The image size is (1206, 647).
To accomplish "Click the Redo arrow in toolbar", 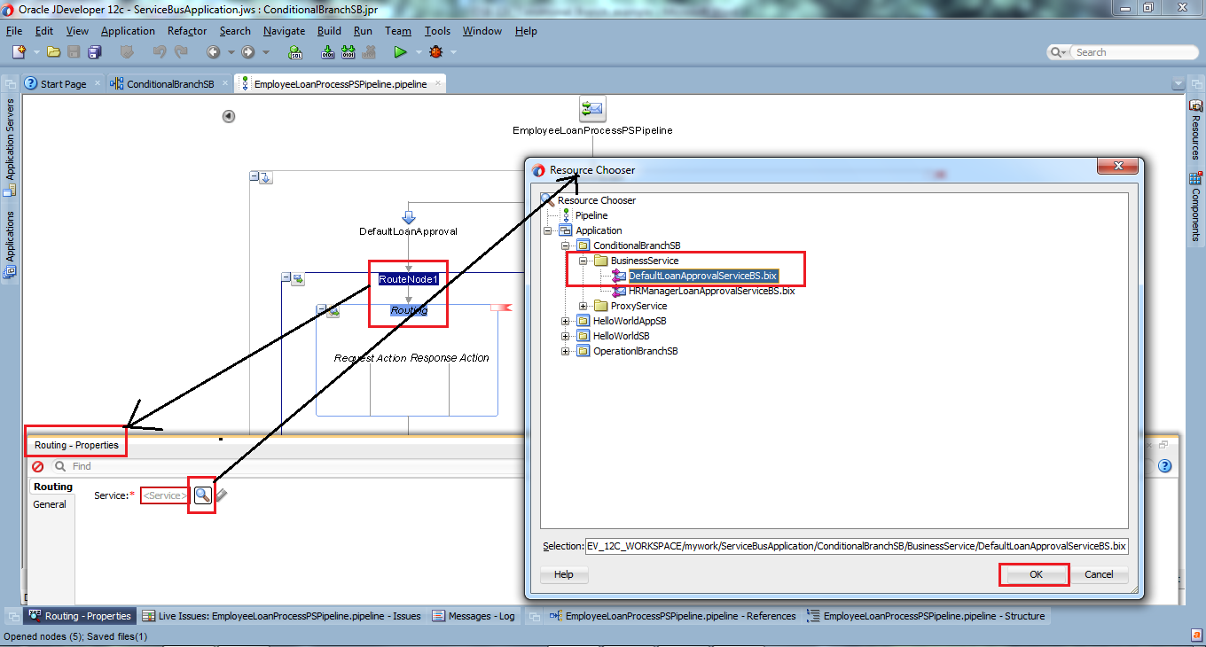I will point(181,52).
